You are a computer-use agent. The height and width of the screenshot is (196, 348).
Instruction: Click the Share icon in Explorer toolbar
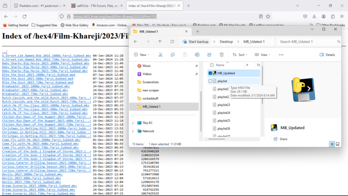point(209,54)
